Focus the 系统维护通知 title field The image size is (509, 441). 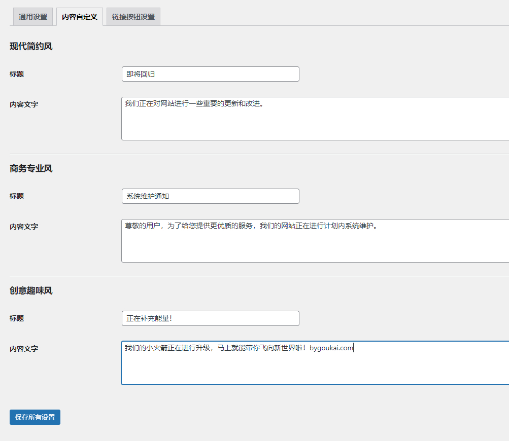coord(211,196)
